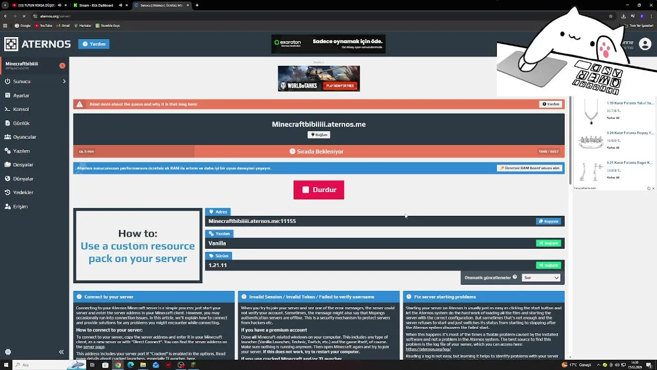Follow the server page link
Viewport: 657px width, 370px height.
click(94, 347)
